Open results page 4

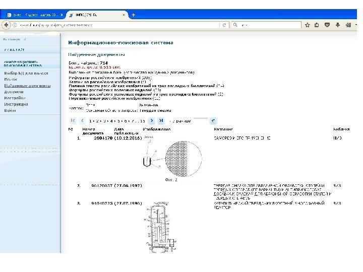pos(111,121)
